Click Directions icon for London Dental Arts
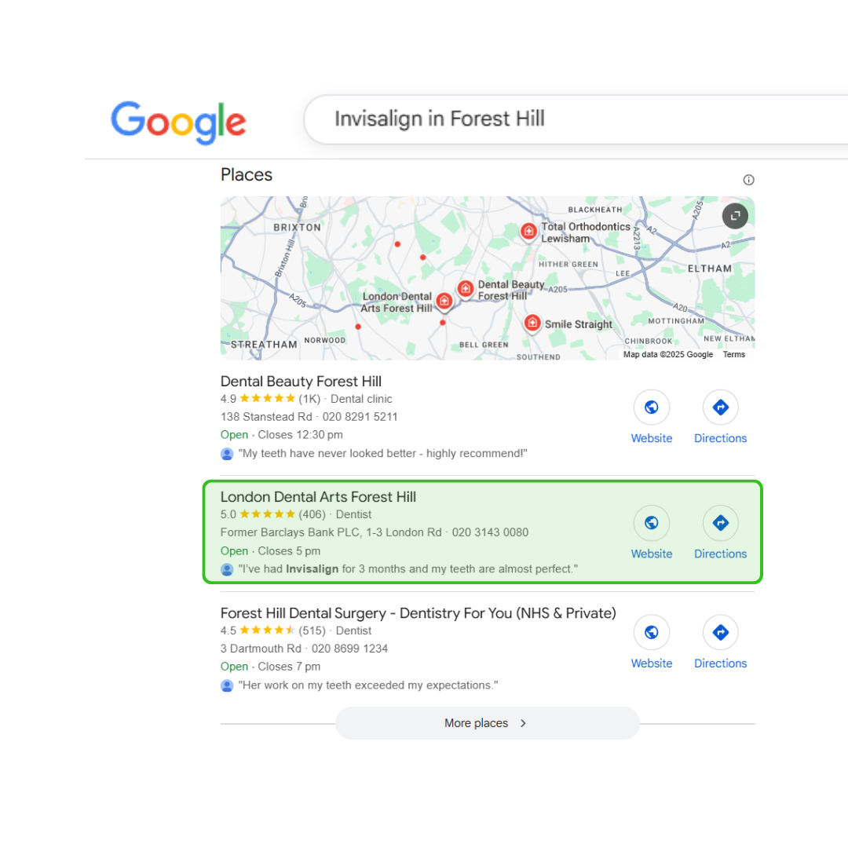Viewport: 848px width, 848px height. pos(720,523)
